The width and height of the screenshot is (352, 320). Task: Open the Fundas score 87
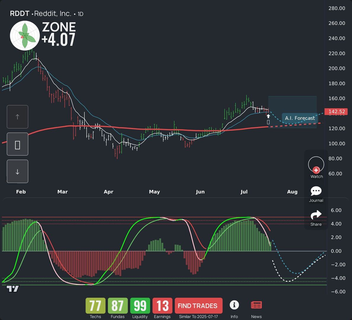tap(118, 306)
